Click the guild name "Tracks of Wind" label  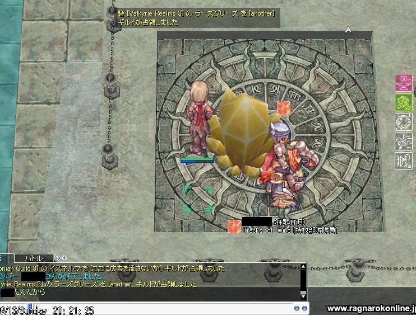[x=267, y=230]
